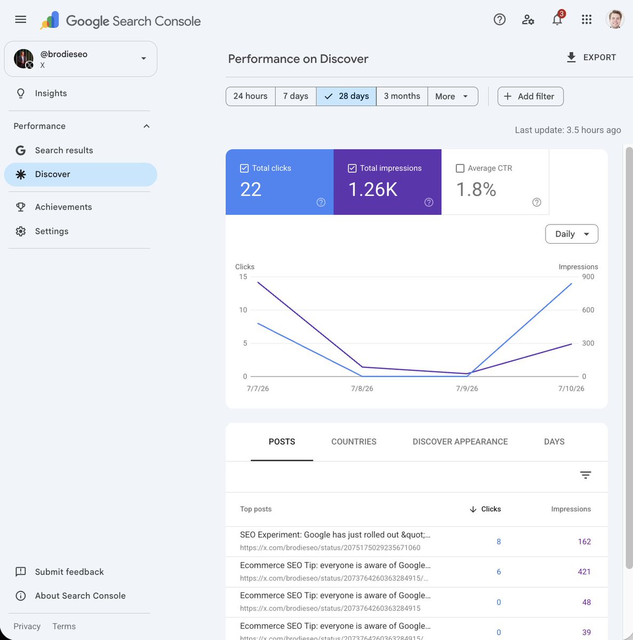Toggle the Total clicks checkbox
633x640 pixels.
click(x=244, y=169)
